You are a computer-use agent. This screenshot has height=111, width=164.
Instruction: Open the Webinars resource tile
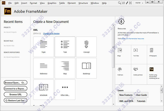click(123, 74)
